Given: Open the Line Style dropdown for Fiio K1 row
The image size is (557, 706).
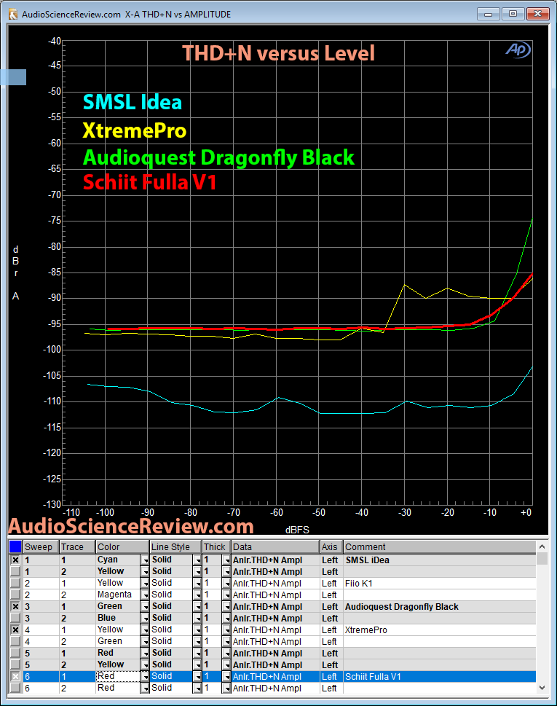Looking at the screenshot, I should pyautogui.click(x=197, y=584).
